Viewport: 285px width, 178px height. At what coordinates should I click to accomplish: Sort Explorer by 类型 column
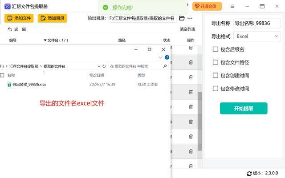tap(141, 75)
